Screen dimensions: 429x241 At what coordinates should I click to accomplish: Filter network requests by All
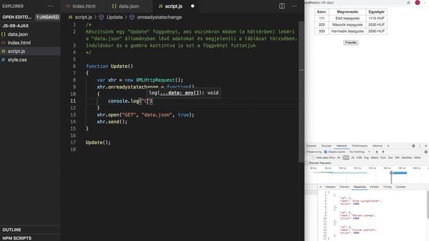click(339, 158)
